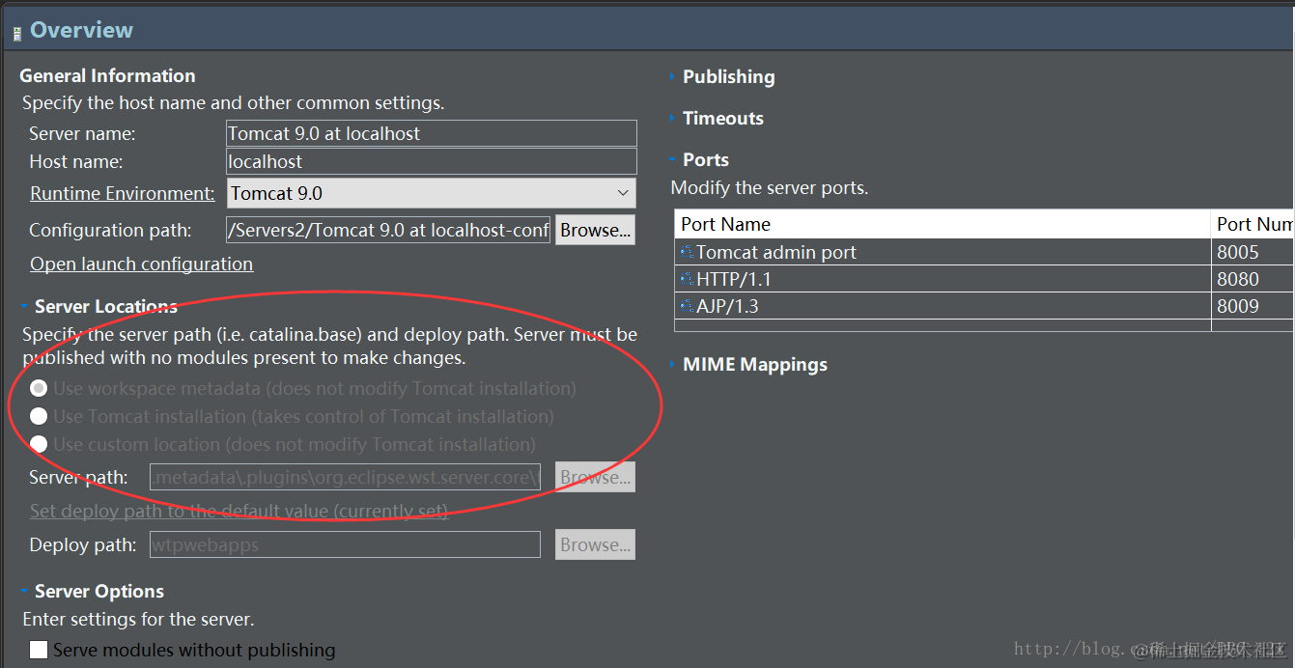This screenshot has width=1295, height=668.
Task: Expand the Publishing section
Action: coord(672,76)
